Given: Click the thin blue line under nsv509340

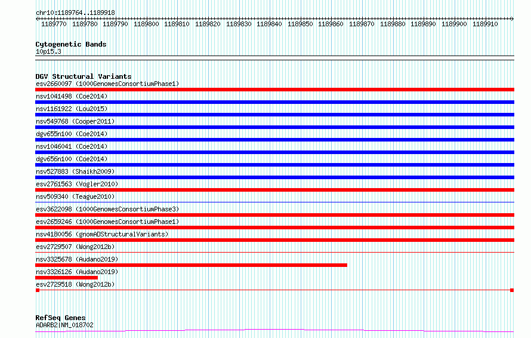Looking at the screenshot, I should coord(274,202).
